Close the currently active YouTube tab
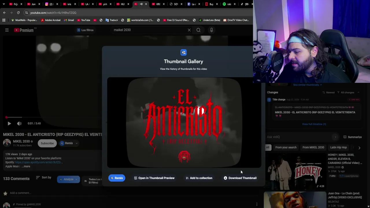 click(146, 4)
